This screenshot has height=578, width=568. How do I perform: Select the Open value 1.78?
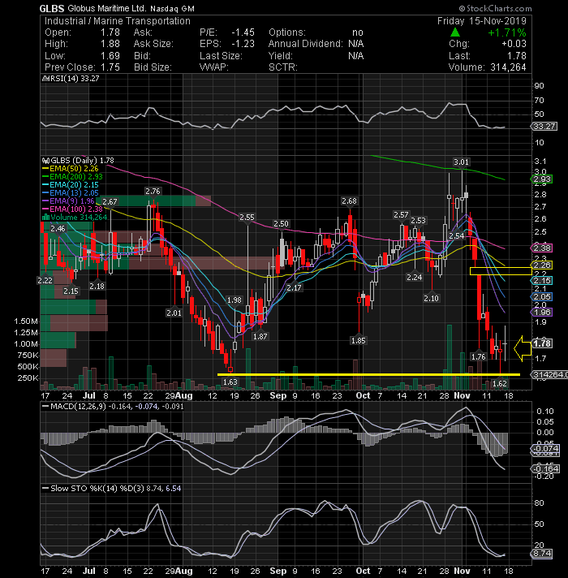pyautogui.click(x=110, y=32)
